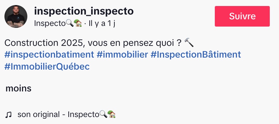Click the house emoji beside display name
This screenshot has height=124, width=279.
tap(78, 23)
